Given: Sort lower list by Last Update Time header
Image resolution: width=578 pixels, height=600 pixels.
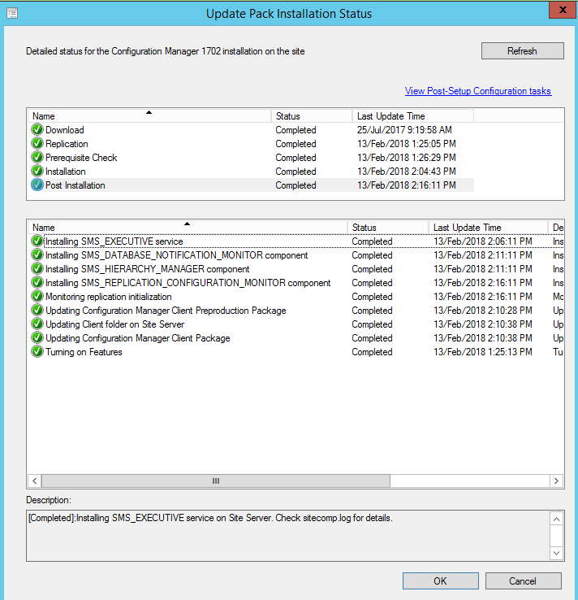Looking at the screenshot, I should pos(488,228).
